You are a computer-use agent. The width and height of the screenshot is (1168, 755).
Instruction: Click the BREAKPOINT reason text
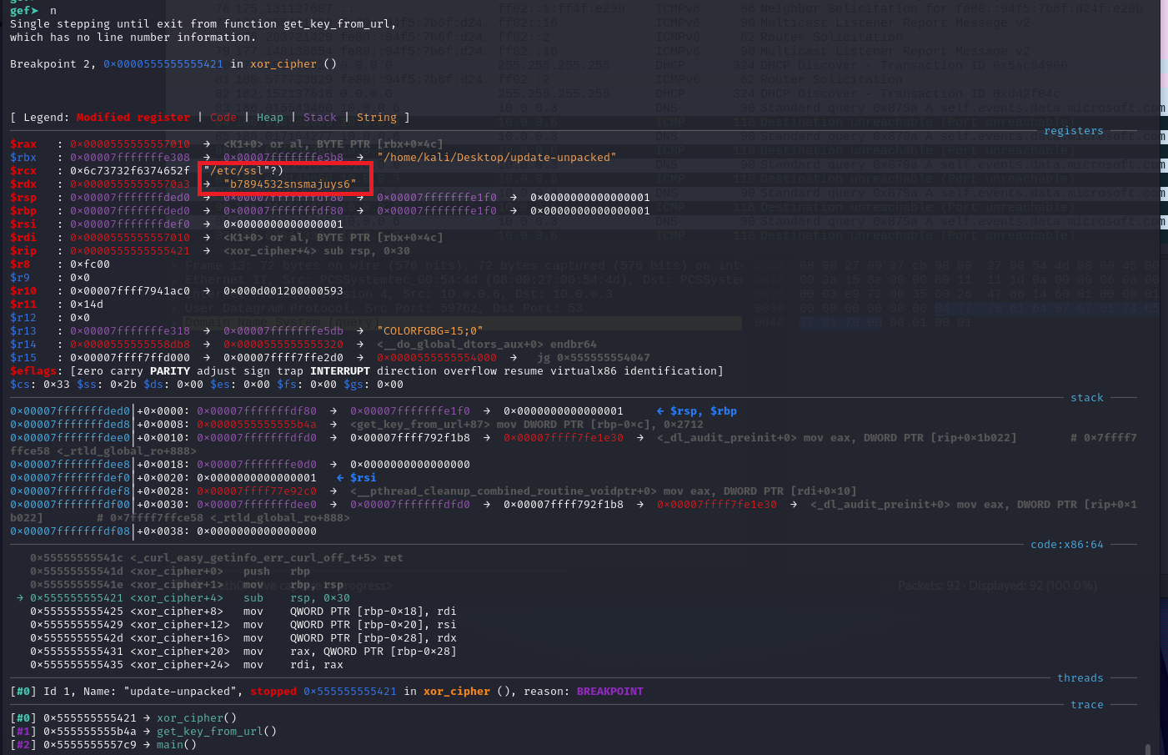pos(610,692)
